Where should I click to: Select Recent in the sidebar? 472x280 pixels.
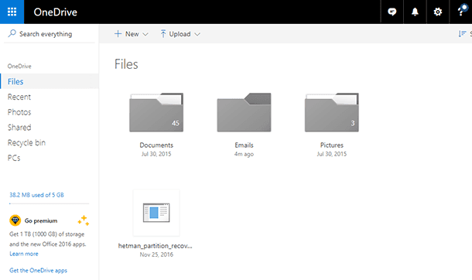pyautogui.click(x=19, y=97)
